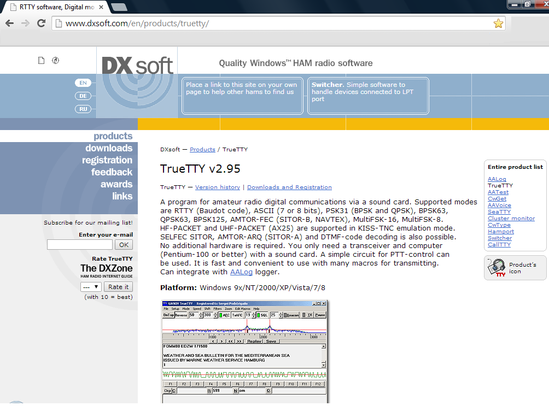
Task: Click the AALog link in the product list
Action: point(497,179)
